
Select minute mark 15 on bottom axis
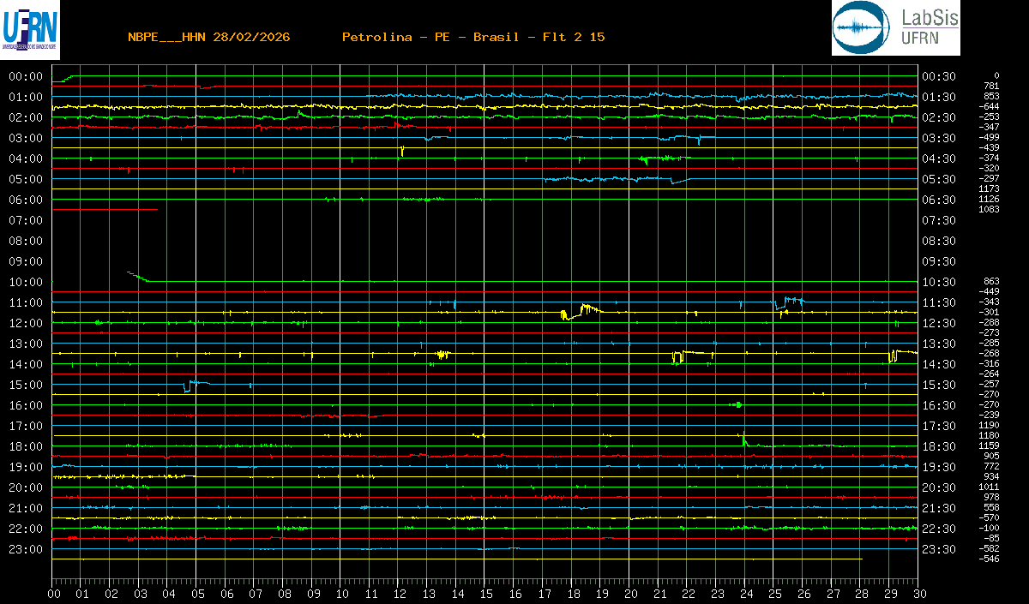[485, 594]
